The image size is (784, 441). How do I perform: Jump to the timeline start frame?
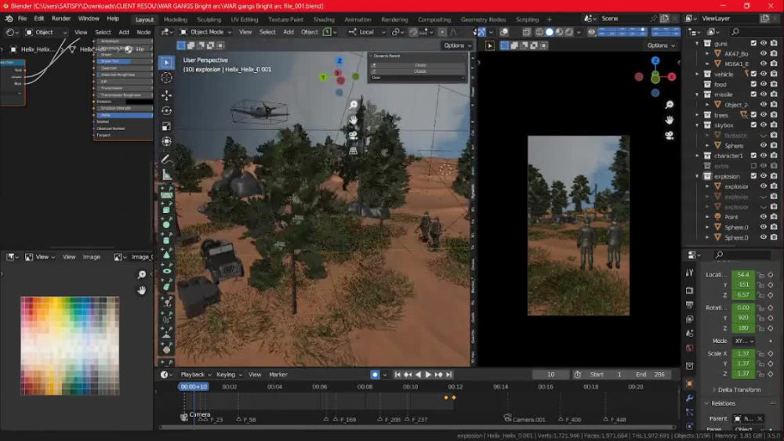(397, 374)
